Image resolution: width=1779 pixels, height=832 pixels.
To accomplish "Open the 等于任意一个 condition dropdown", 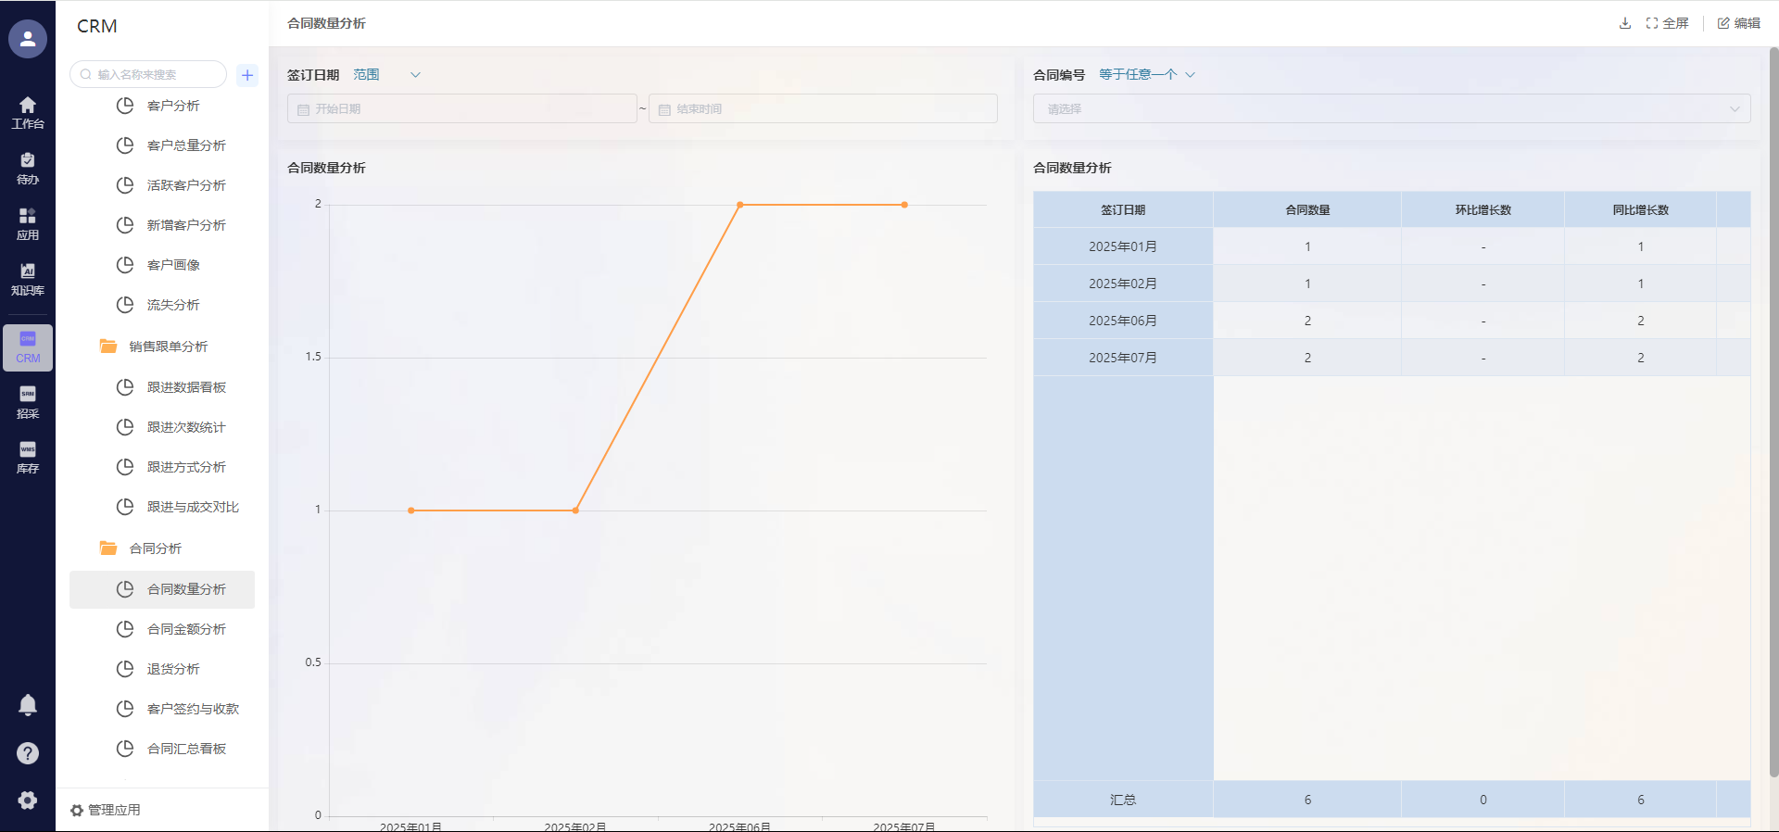I will coord(1147,75).
